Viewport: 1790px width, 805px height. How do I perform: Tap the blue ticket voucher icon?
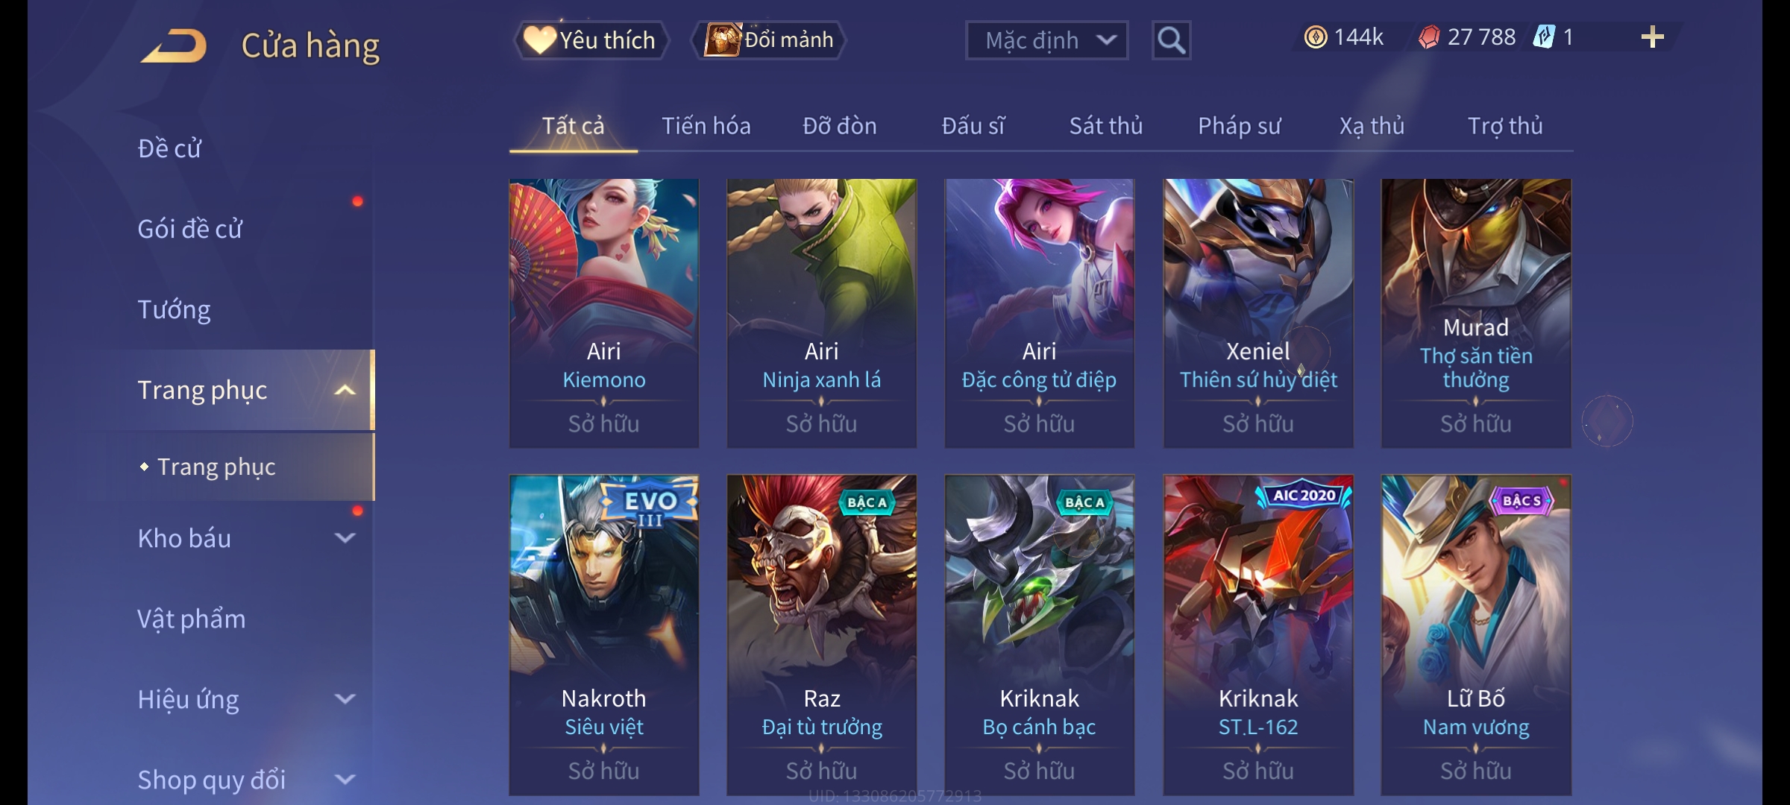click(x=1544, y=37)
